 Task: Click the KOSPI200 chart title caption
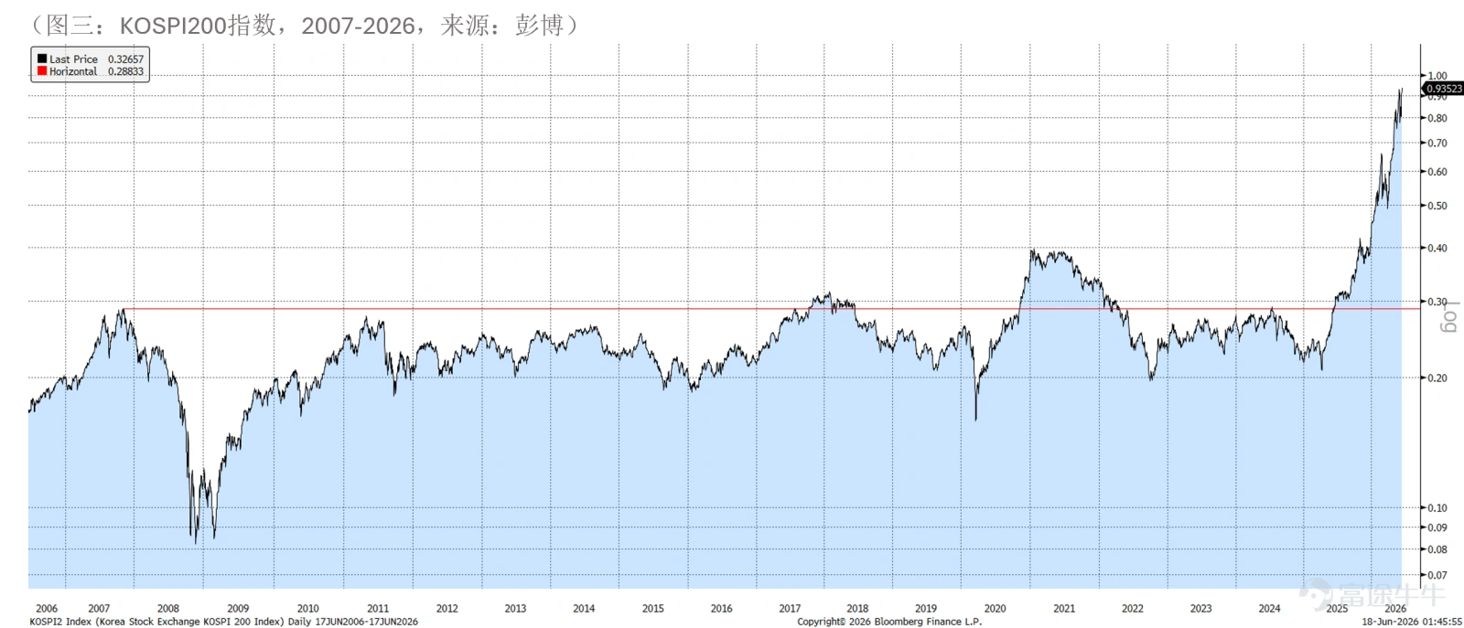[x=304, y=25]
